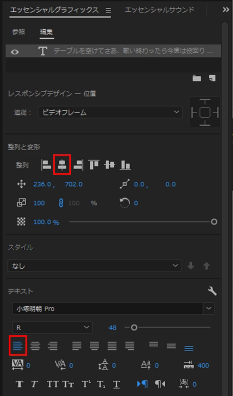This screenshot has height=396, width=233.
Task: Left align text
Action: click(18, 346)
